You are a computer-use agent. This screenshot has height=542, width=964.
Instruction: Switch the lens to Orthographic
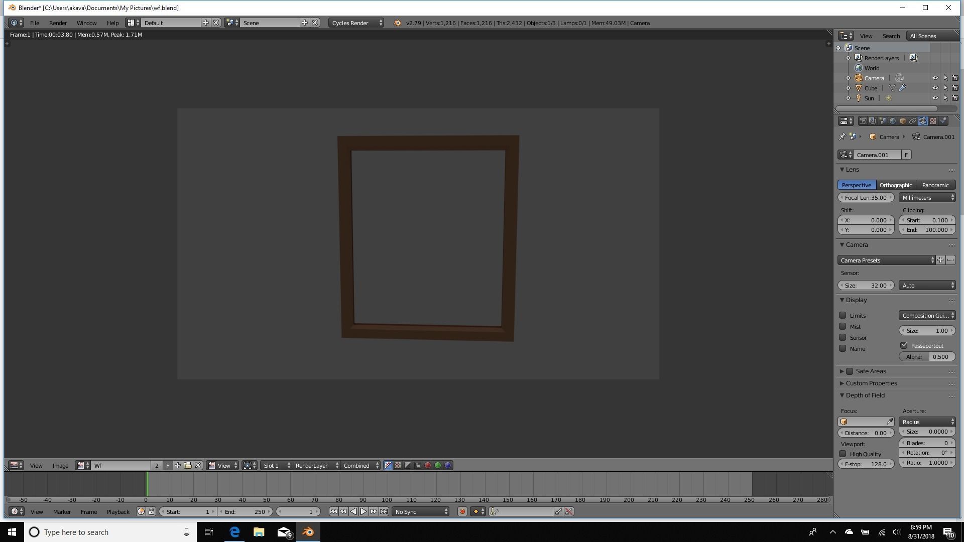pyautogui.click(x=896, y=185)
